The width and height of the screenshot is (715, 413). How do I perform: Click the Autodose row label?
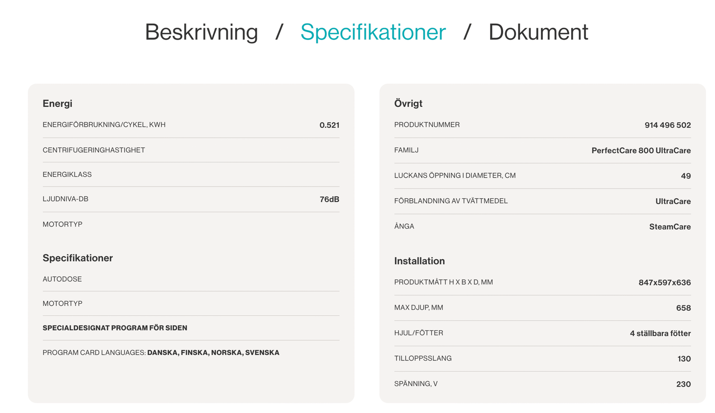coord(62,279)
